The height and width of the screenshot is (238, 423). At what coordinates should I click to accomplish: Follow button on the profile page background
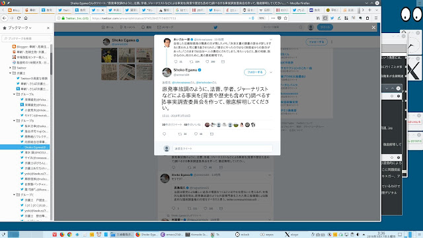click(317, 42)
